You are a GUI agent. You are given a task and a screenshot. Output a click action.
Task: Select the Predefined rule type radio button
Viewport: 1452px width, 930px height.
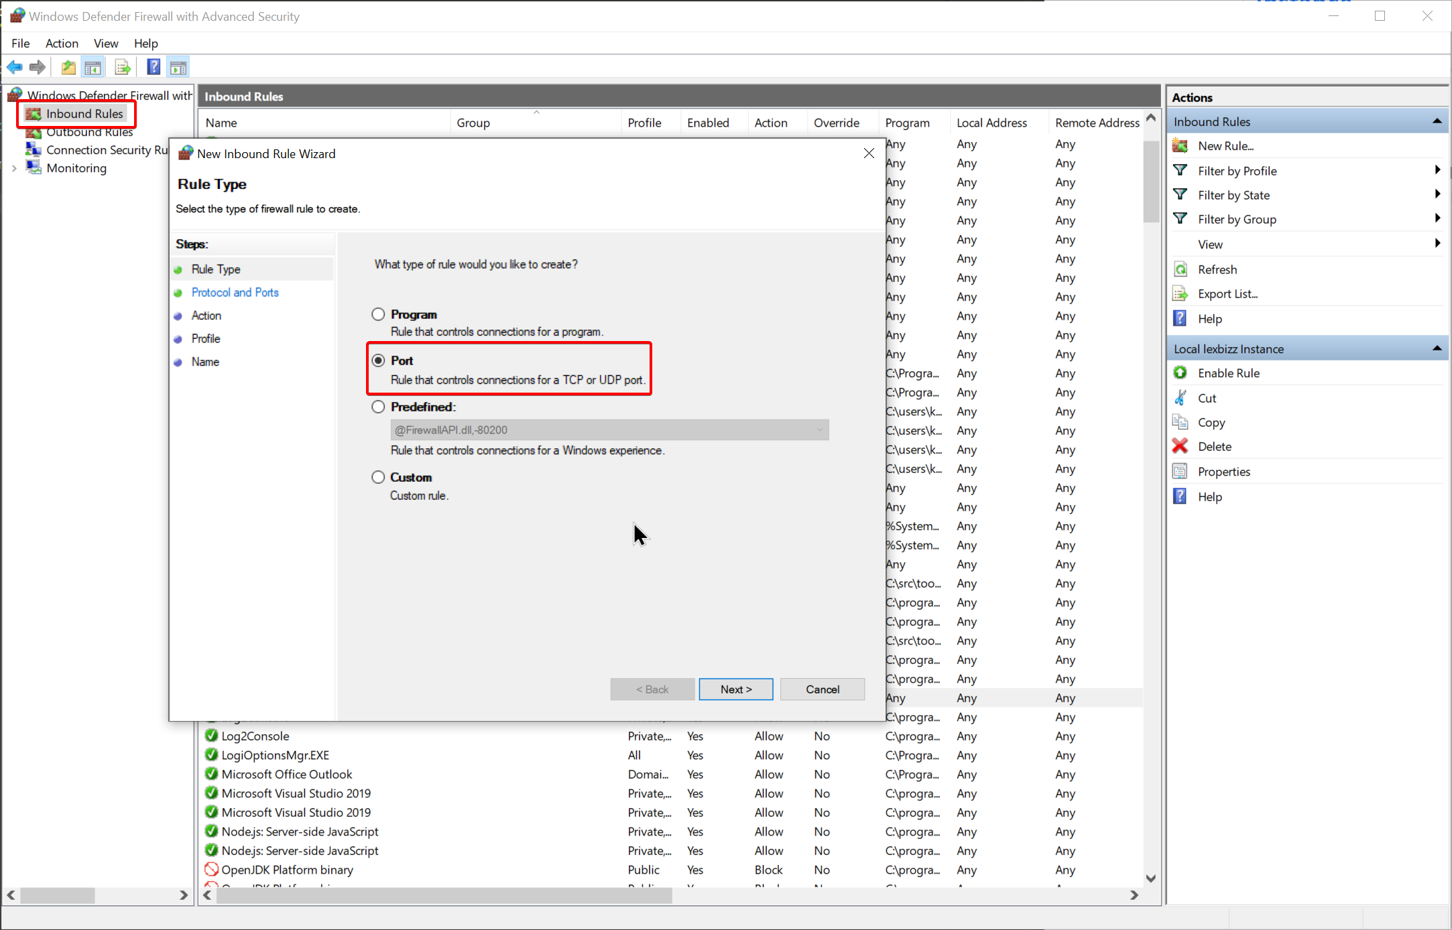pyautogui.click(x=379, y=407)
